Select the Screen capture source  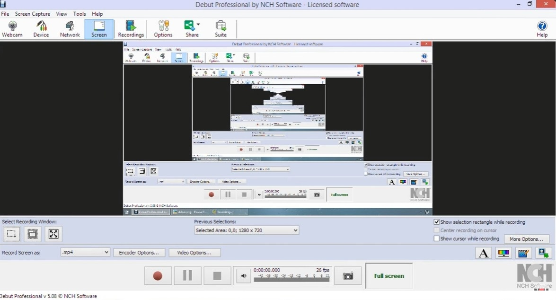click(99, 29)
